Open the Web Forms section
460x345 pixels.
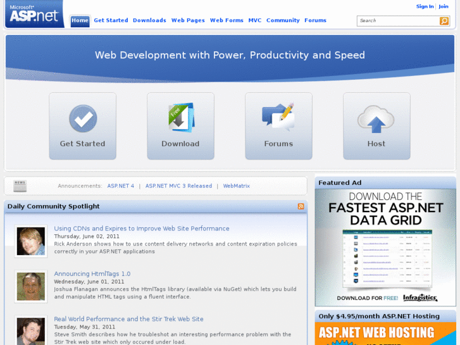[x=227, y=20]
